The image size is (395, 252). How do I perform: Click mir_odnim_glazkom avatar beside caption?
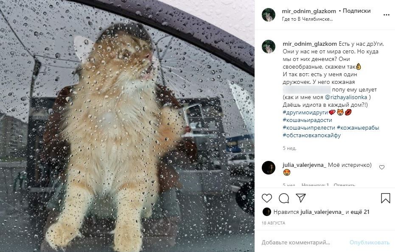pyautogui.click(x=269, y=47)
